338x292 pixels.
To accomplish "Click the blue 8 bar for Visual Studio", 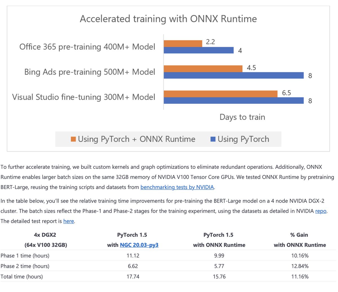I will [x=234, y=100].
